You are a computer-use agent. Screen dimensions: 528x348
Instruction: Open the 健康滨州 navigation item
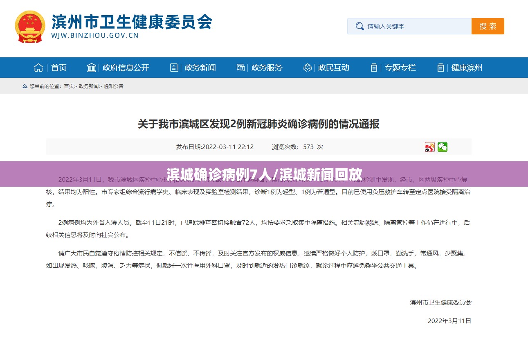pyautogui.click(x=459, y=68)
